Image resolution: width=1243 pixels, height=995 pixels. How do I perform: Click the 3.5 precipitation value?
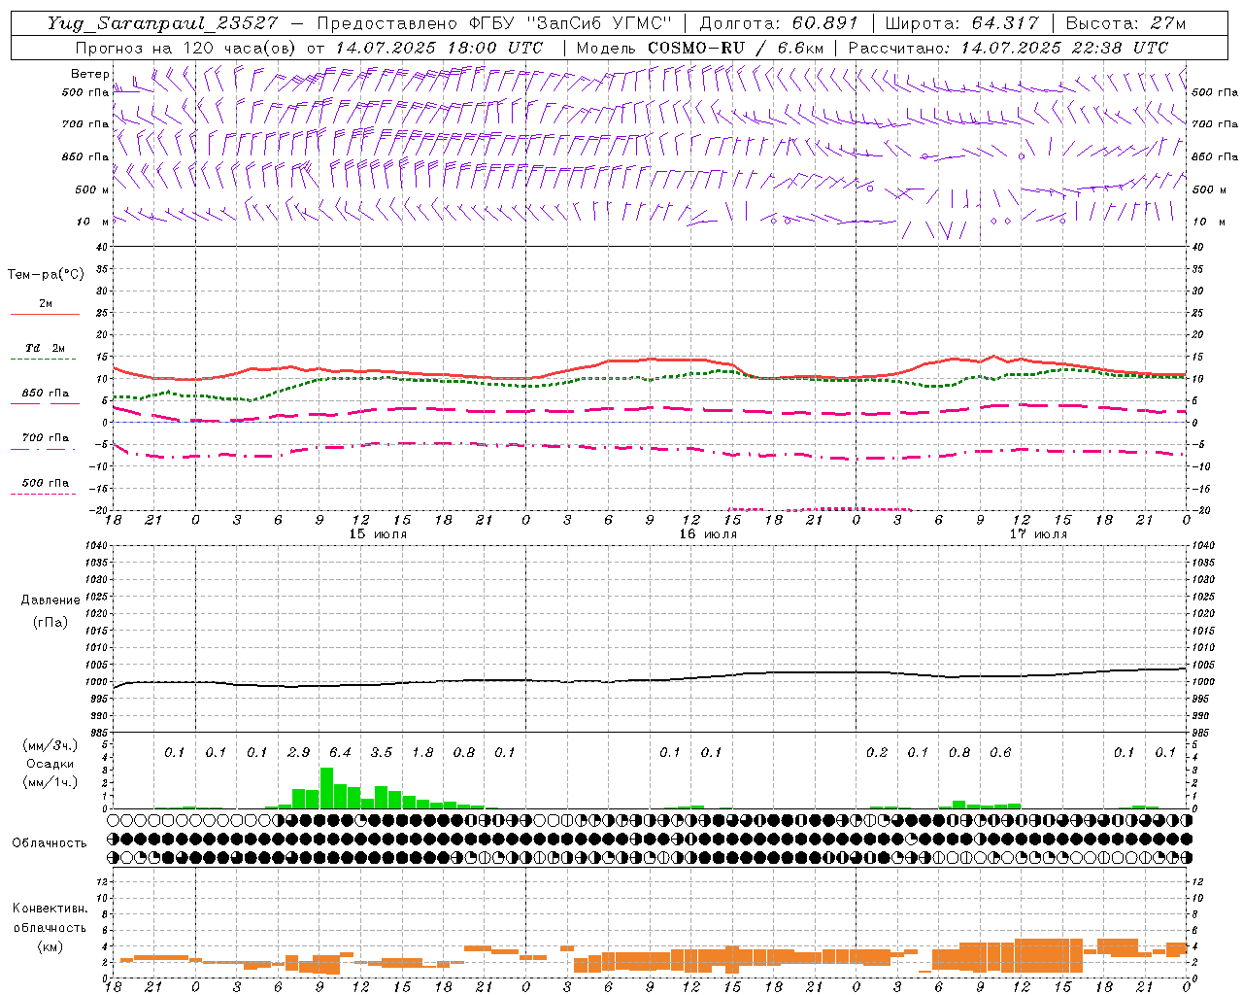382,752
